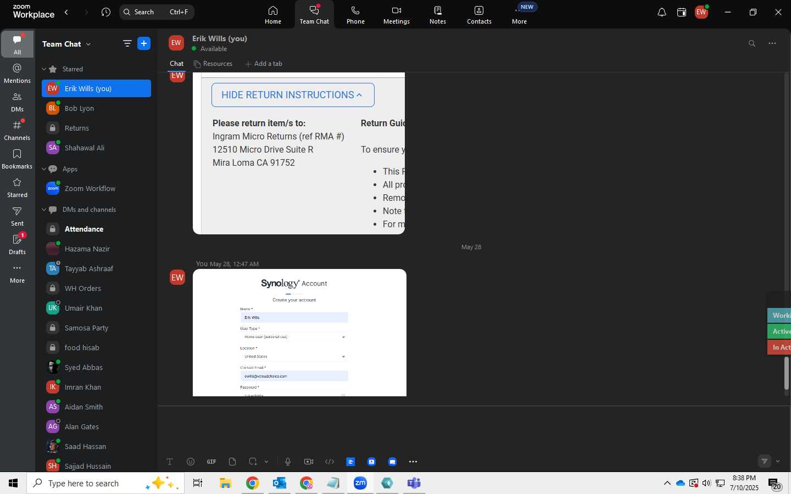
Task: Open the Synology account screenshot thumbnail
Action: pos(299,333)
